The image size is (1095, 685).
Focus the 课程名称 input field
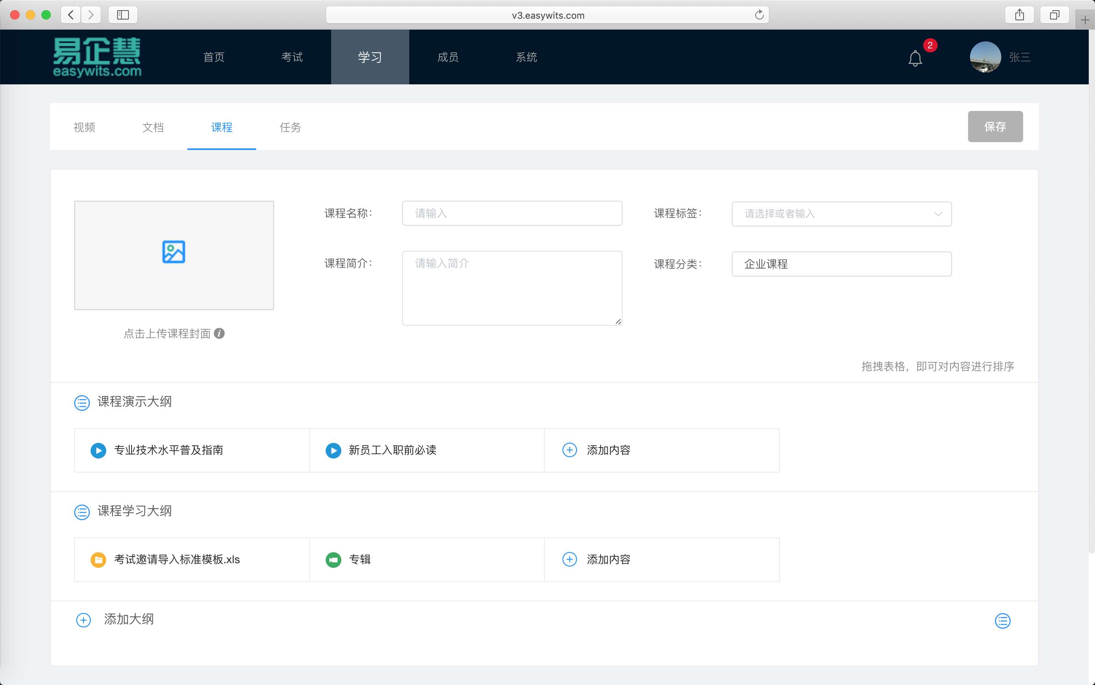point(512,213)
